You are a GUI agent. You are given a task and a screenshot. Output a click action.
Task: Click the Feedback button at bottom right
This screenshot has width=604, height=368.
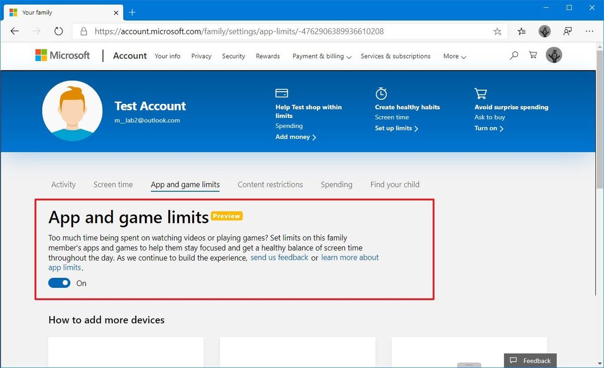coord(530,360)
